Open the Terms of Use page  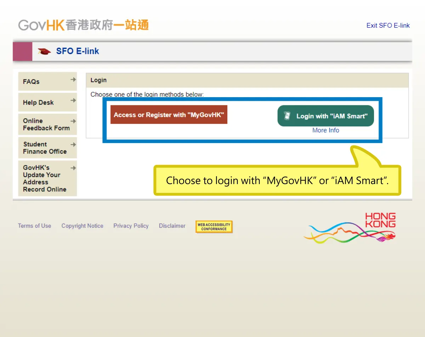[34, 226]
